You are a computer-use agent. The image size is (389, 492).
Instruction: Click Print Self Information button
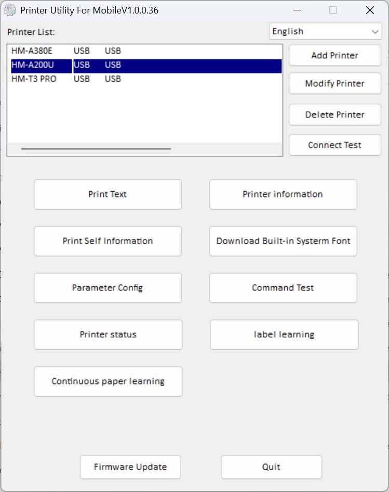(108, 241)
